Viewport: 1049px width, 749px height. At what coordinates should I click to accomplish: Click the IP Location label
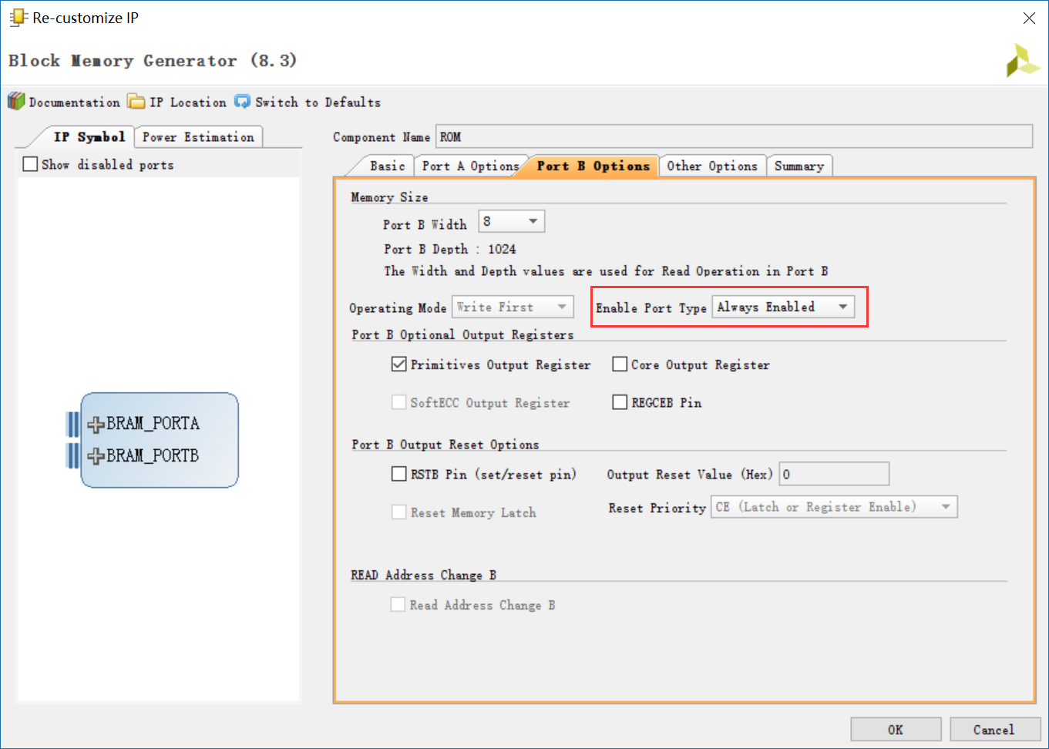pyautogui.click(x=188, y=102)
